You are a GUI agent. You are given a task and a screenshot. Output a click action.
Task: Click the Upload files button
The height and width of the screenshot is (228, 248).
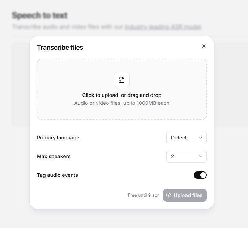[185, 195]
